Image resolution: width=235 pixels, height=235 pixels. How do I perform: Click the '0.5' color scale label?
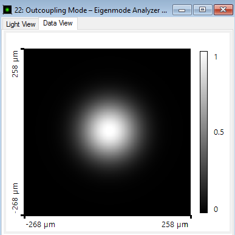pos(219,132)
